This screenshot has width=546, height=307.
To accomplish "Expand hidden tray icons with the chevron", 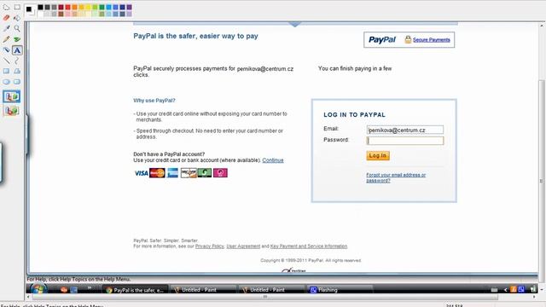I will (506, 290).
